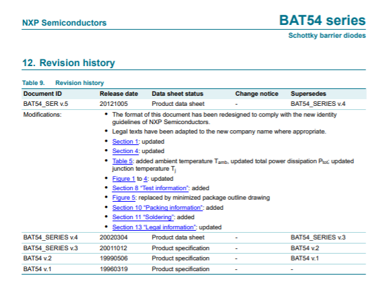Viewport: 389px width, 284px height.
Task: Click 'BAT54_SERIES v.4' in Document ID column
Action: [x=50, y=237]
